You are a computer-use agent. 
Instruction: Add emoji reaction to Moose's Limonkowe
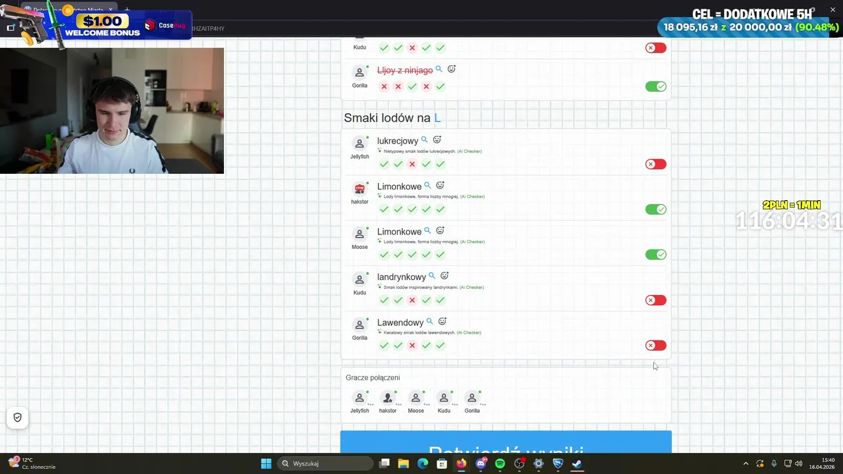coord(440,230)
